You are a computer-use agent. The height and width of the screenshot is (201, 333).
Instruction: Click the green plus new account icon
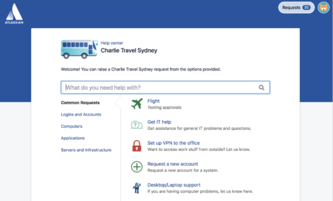point(137,167)
